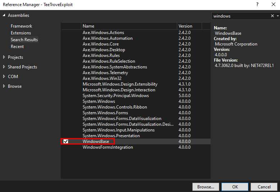Expand the Shared Projects section
The height and width of the screenshot is (192, 280).
click(4, 67)
